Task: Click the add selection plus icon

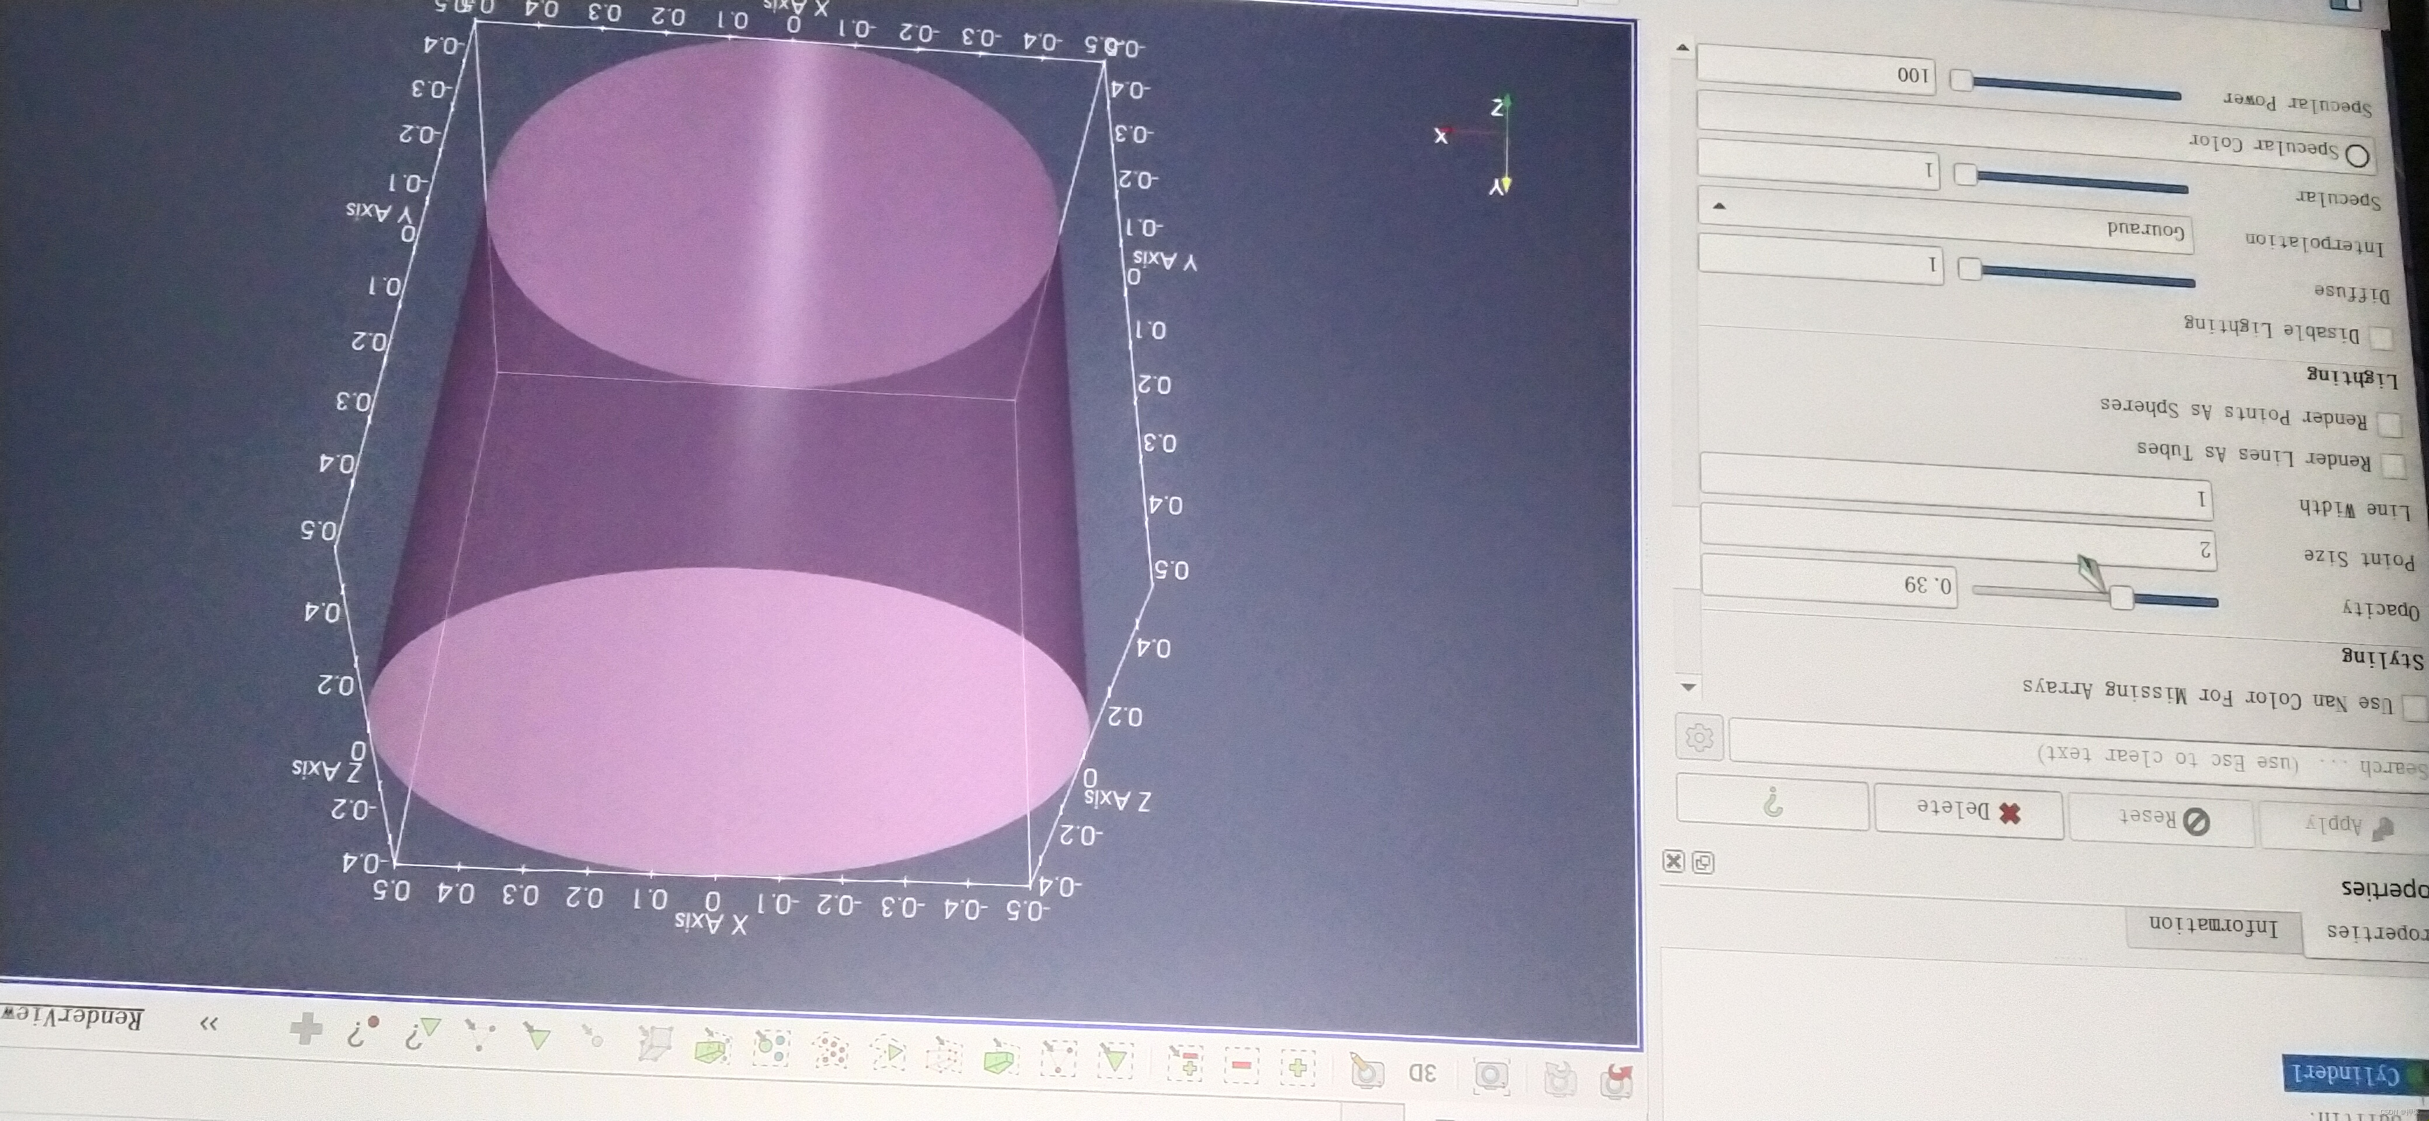Action: (x=1299, y=1067)
